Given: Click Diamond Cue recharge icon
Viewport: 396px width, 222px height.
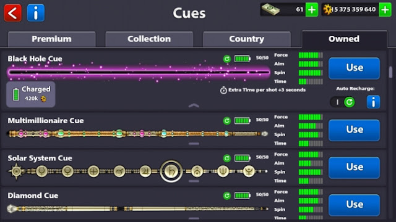Looking at the screenshot, I should point(227,195).
